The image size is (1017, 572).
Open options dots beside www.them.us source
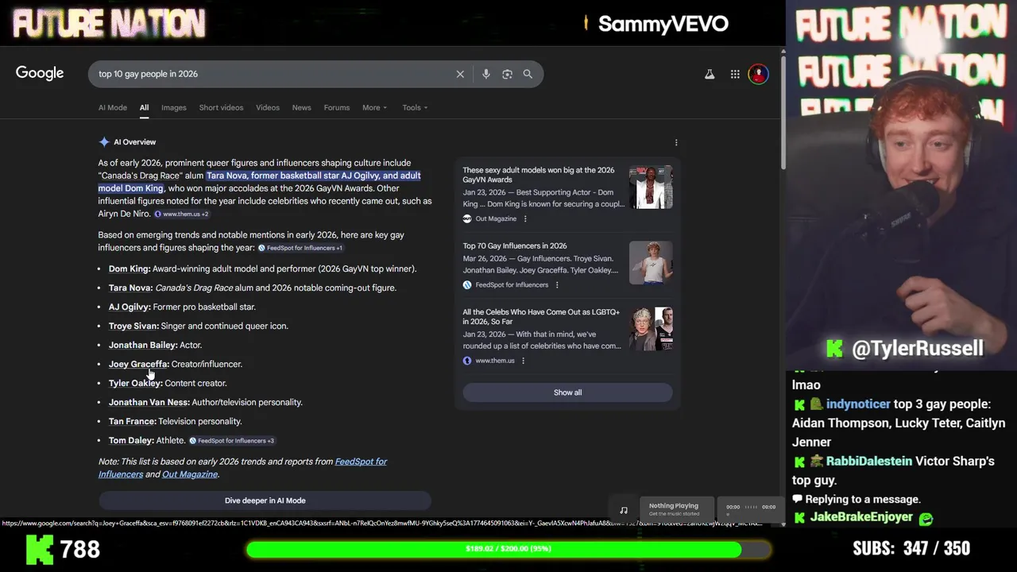tap(523, 361)
